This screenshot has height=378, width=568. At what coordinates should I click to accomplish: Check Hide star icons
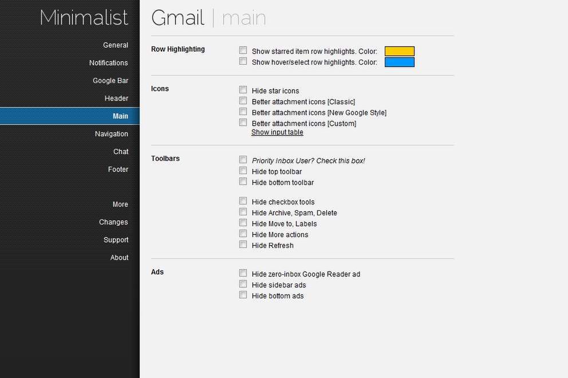click(243, 89)
